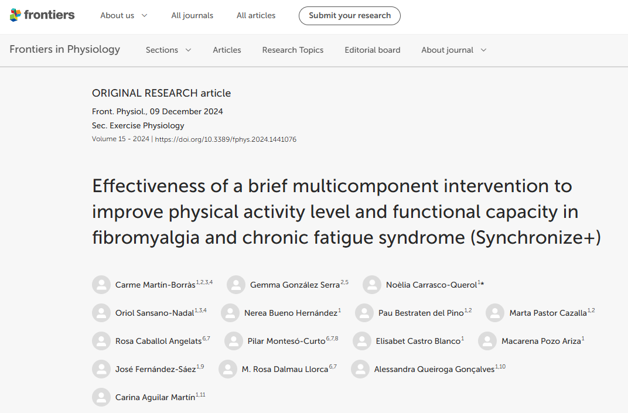The width and height of the screenshot is (628, 413).
Task: Click the publication date 09 December 2024
Action: click(x=186, y=111)
